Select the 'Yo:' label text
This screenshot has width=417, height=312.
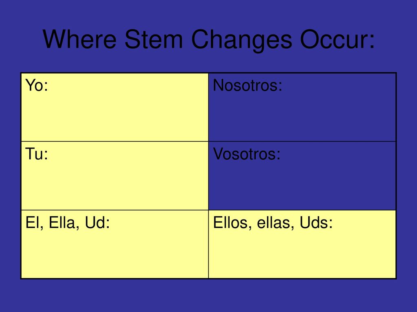37,85
